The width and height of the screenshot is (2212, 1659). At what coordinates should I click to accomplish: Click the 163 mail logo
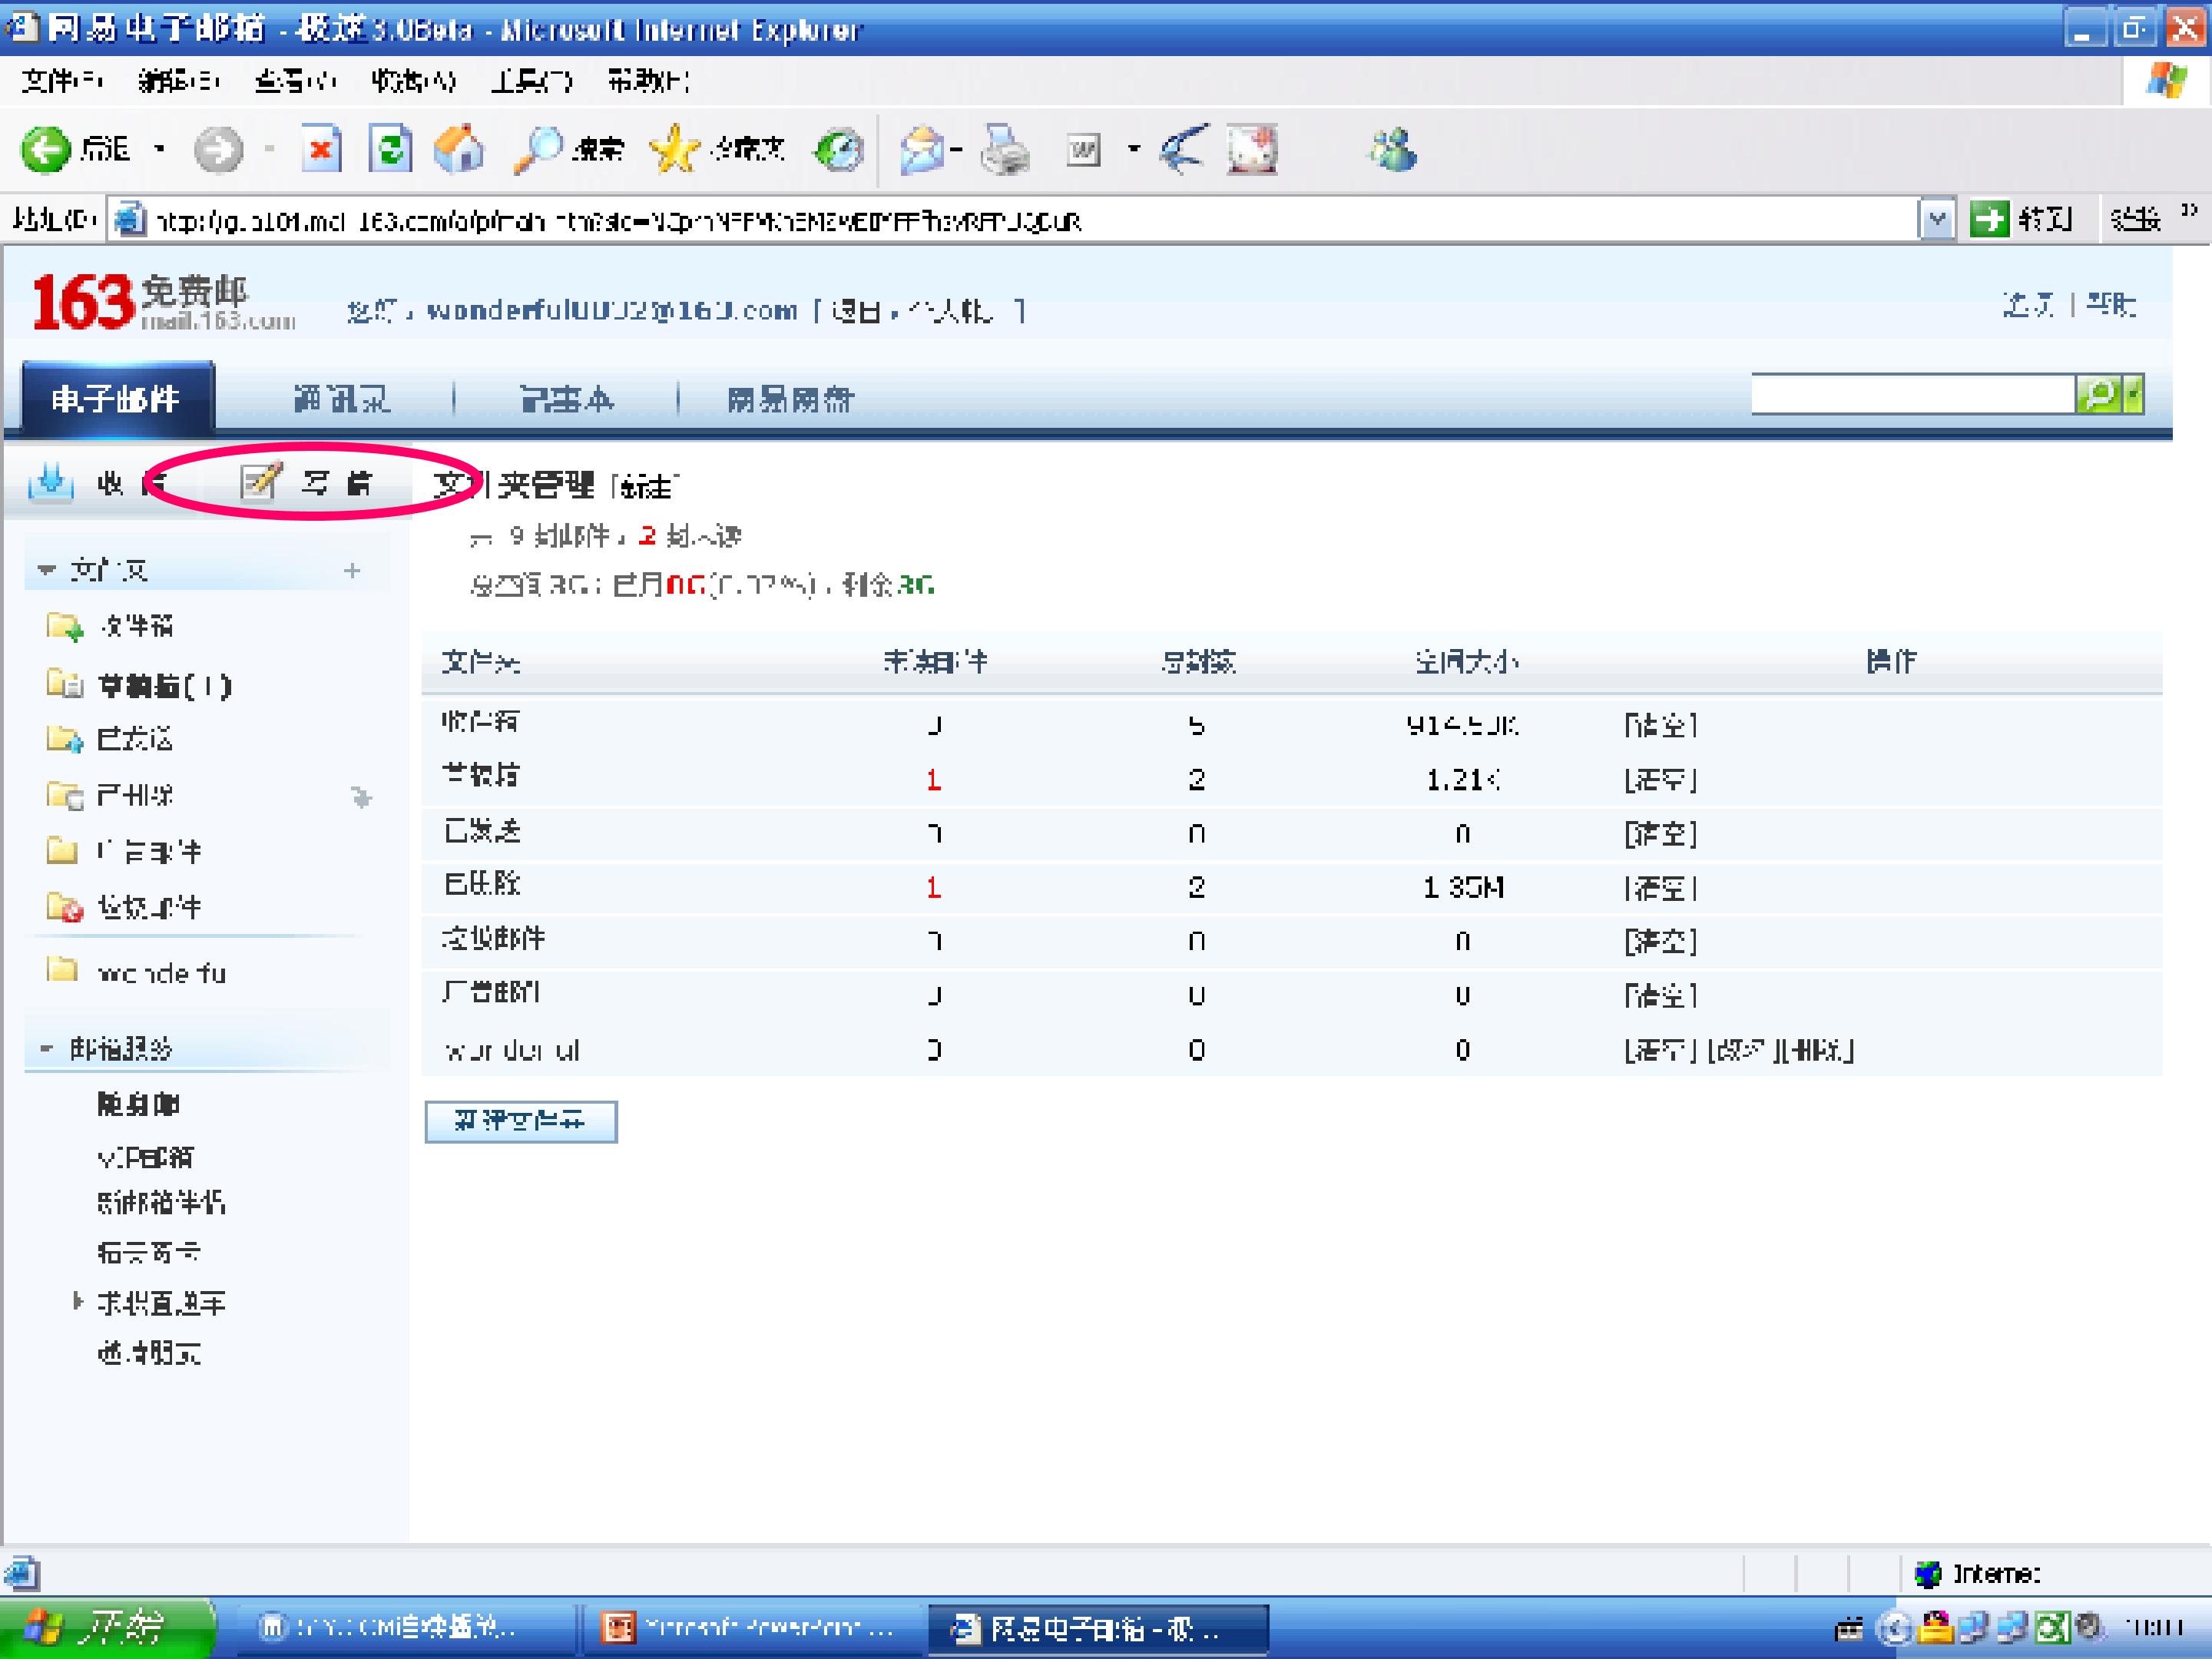click(x=165, y=302)
